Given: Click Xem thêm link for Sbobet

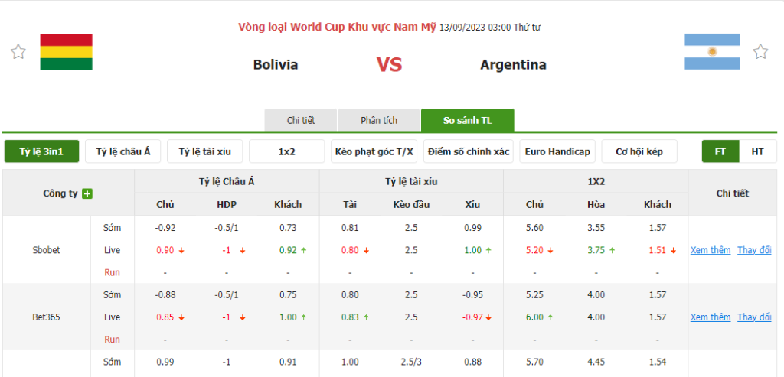Looking at the screenshot, I should (x=710, y=250).
